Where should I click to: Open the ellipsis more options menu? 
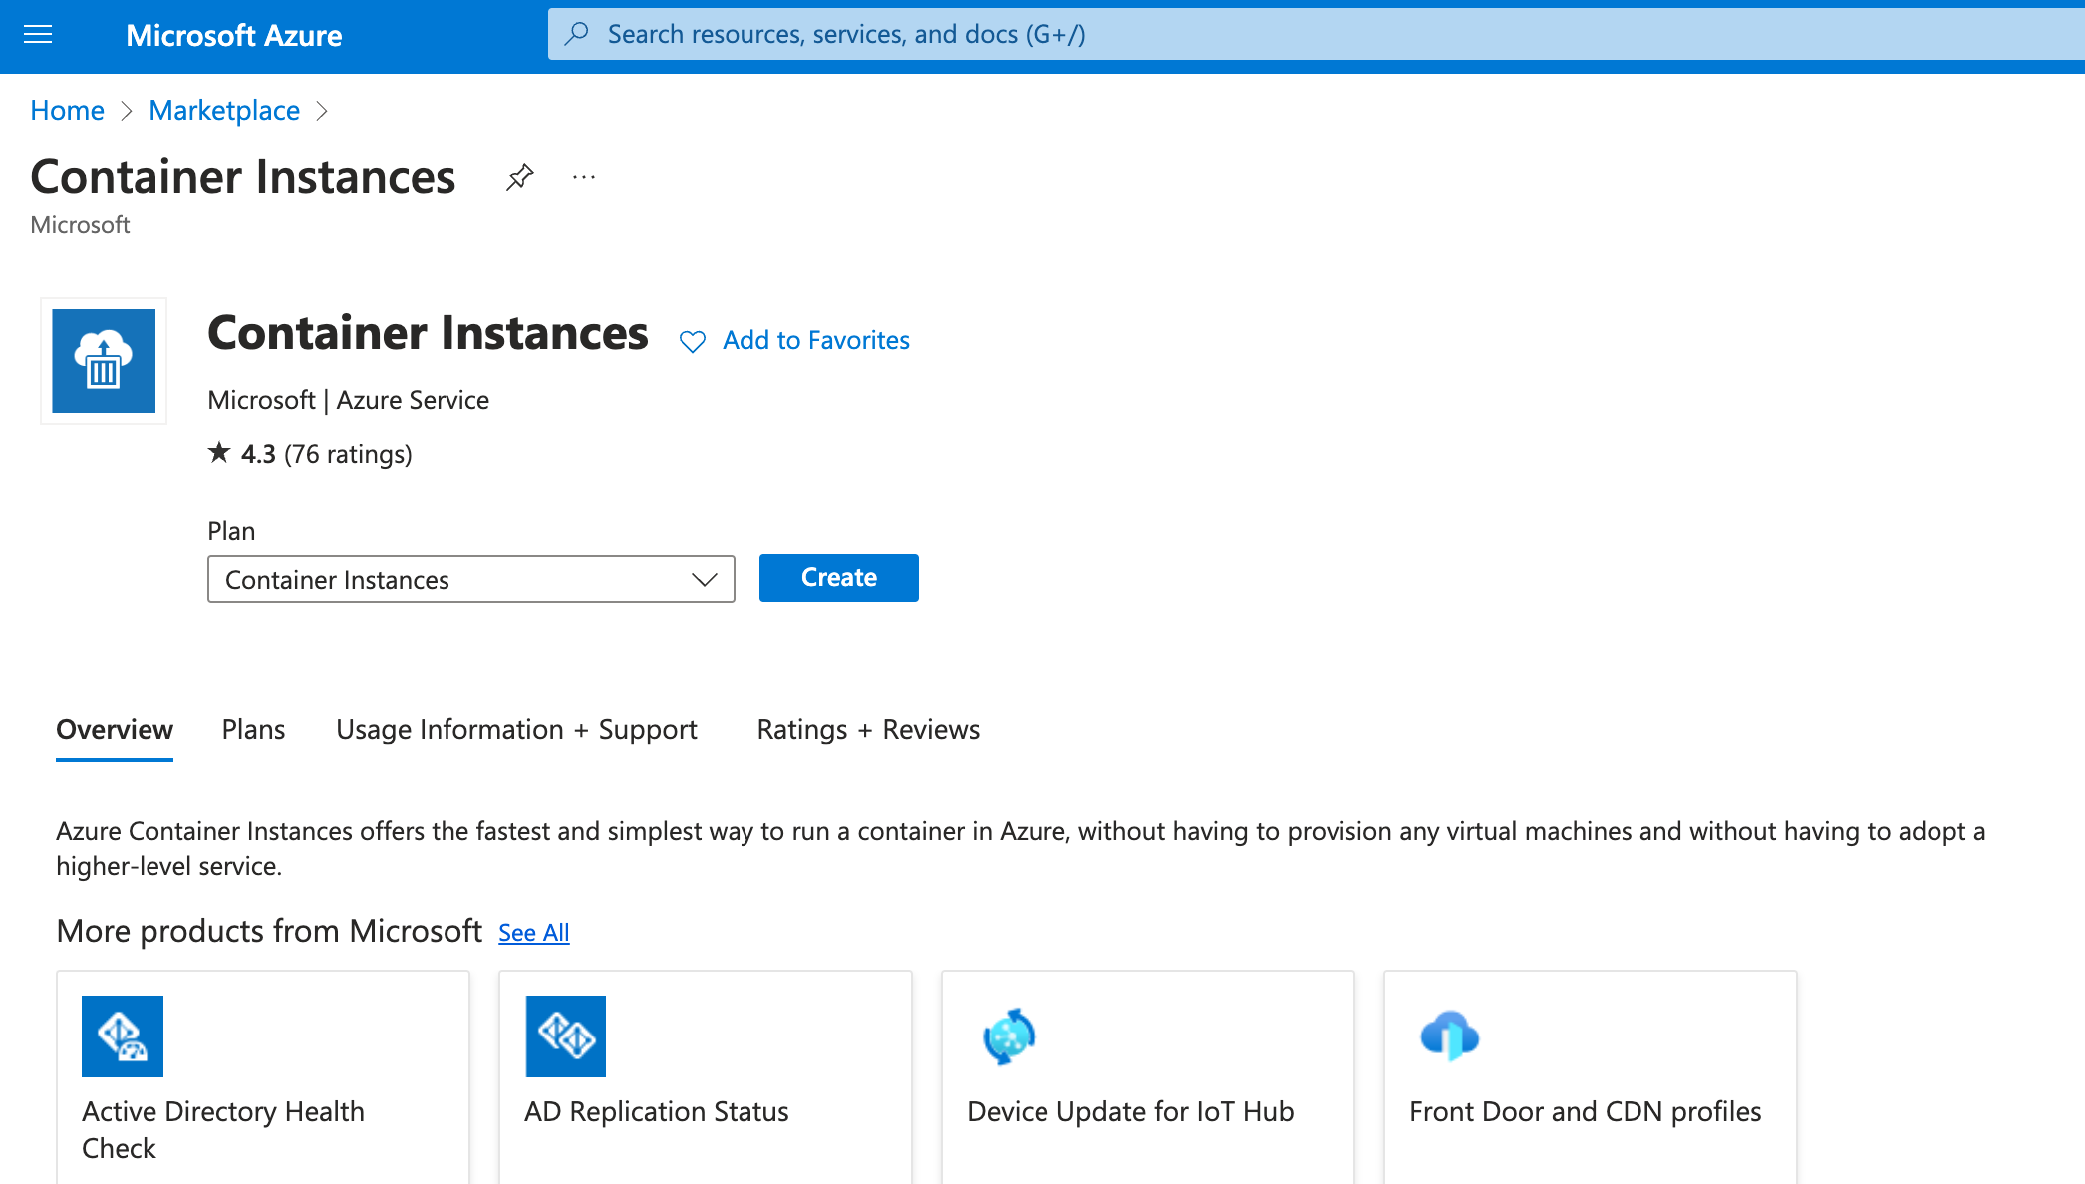pos(584,177)
